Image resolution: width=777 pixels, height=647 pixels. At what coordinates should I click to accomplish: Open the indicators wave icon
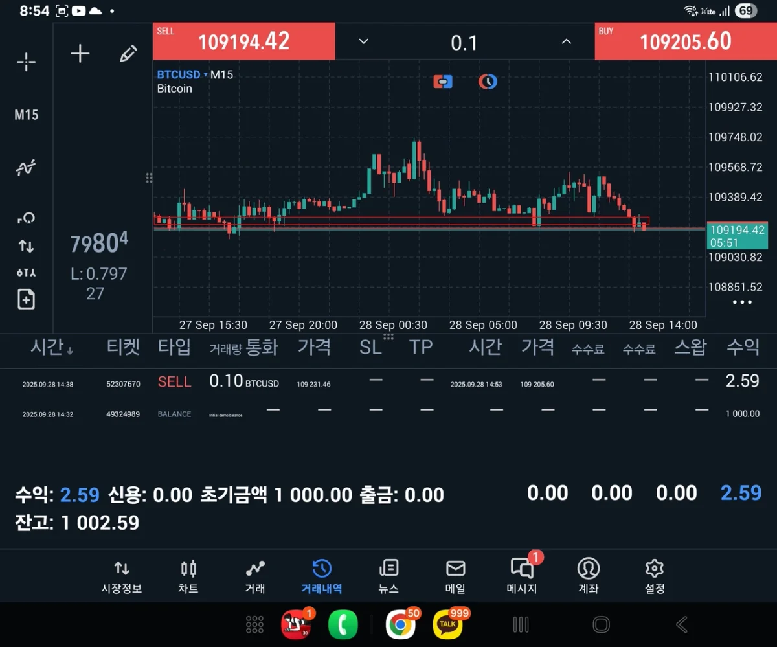tap(26, 167)
